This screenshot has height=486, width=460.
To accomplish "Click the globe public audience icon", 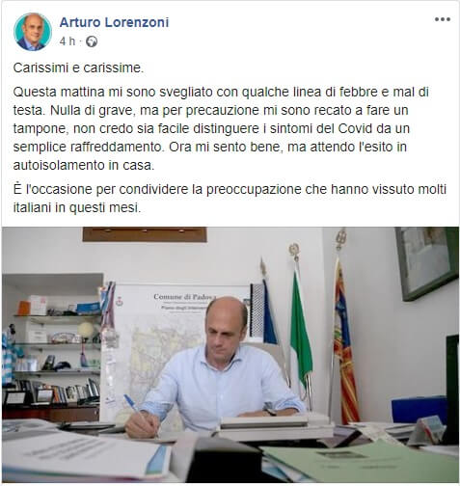I will 92,41.
